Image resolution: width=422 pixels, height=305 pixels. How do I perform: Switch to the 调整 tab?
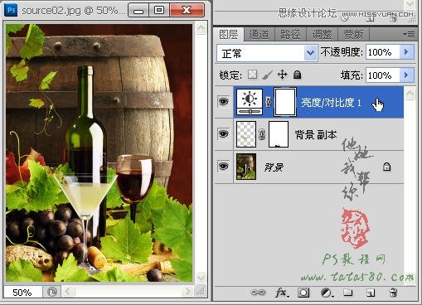[322, 35]
